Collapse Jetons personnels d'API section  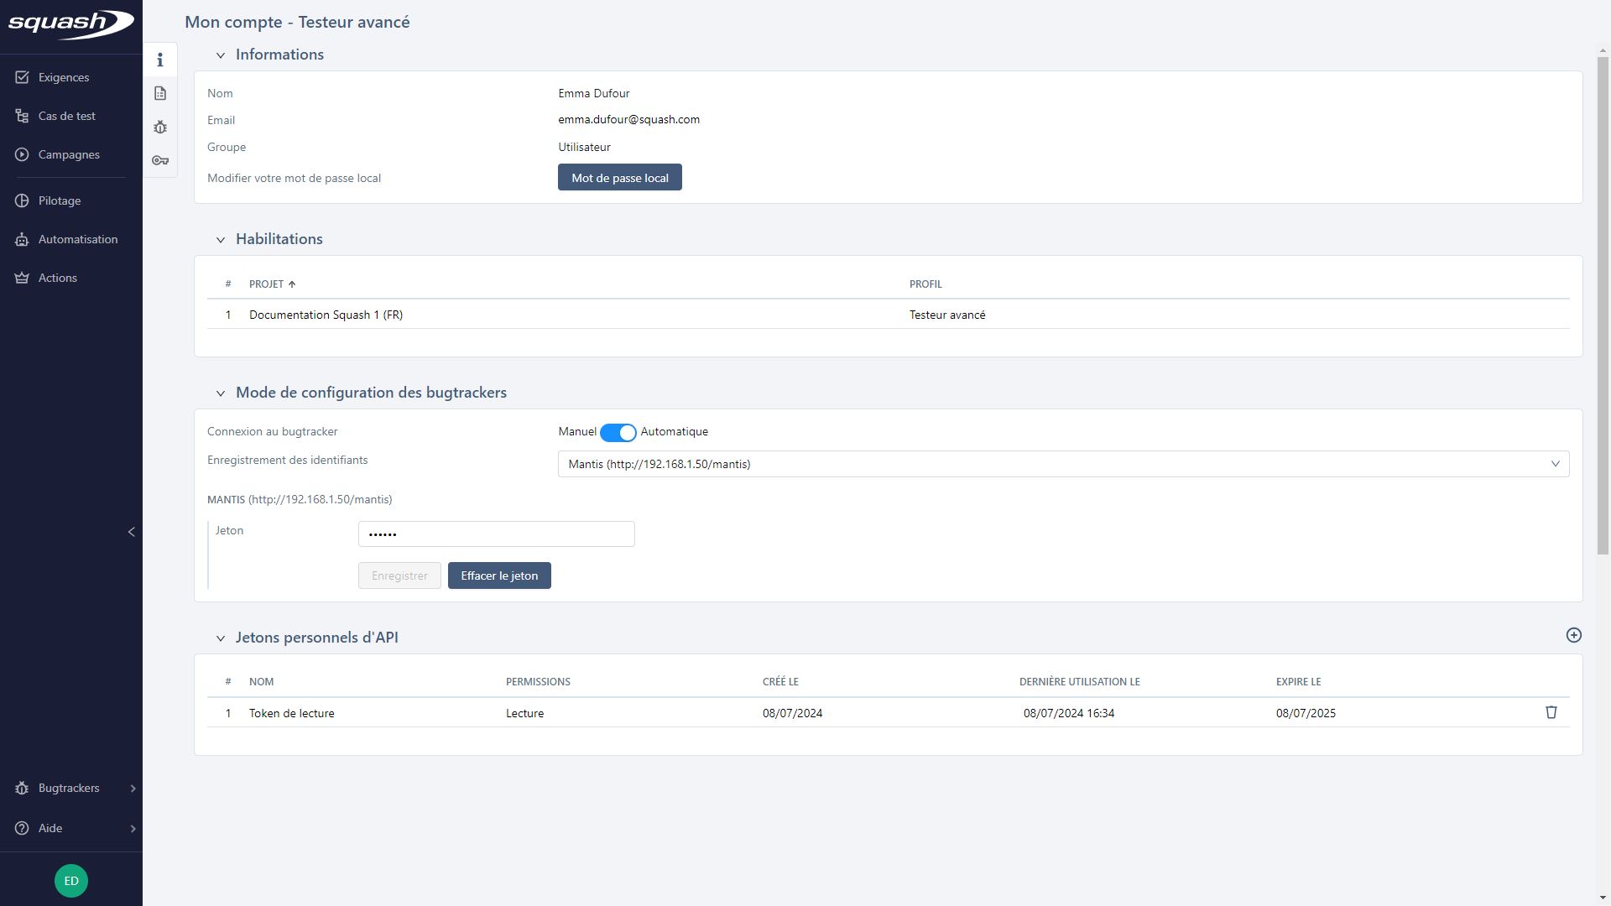click(x=221, y=638)
